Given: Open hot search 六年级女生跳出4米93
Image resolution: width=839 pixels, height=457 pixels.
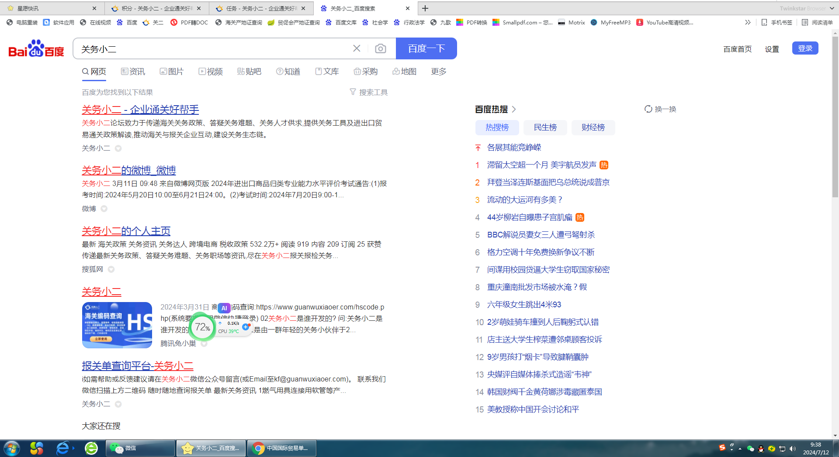Looking at the screenshot, I should pos(524,305).
